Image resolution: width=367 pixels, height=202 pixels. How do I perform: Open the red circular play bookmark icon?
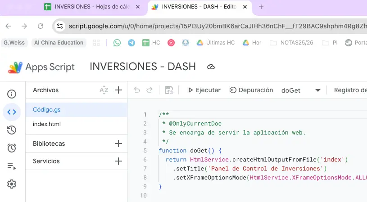pyautogui.click(x=171, y=43)
